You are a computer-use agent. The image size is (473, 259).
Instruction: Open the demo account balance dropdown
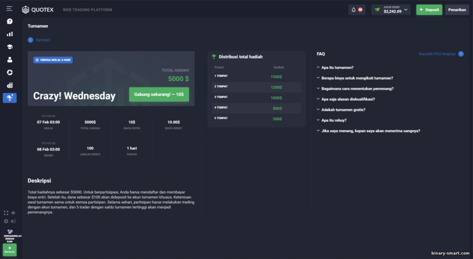tap(391, 10)
